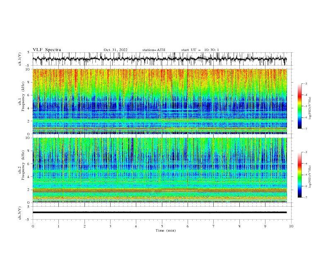The height and width of the screenshot is (254, 328).
Task: Click inside the ch.2 spectrogram panel
Action: pyautogui.click(x=159, y=170)
